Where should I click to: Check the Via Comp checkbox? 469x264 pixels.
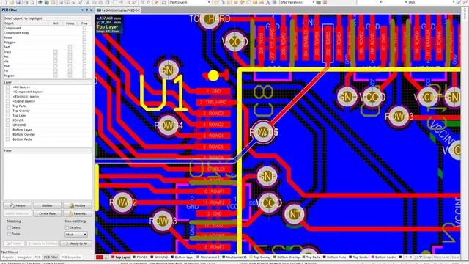70,62
